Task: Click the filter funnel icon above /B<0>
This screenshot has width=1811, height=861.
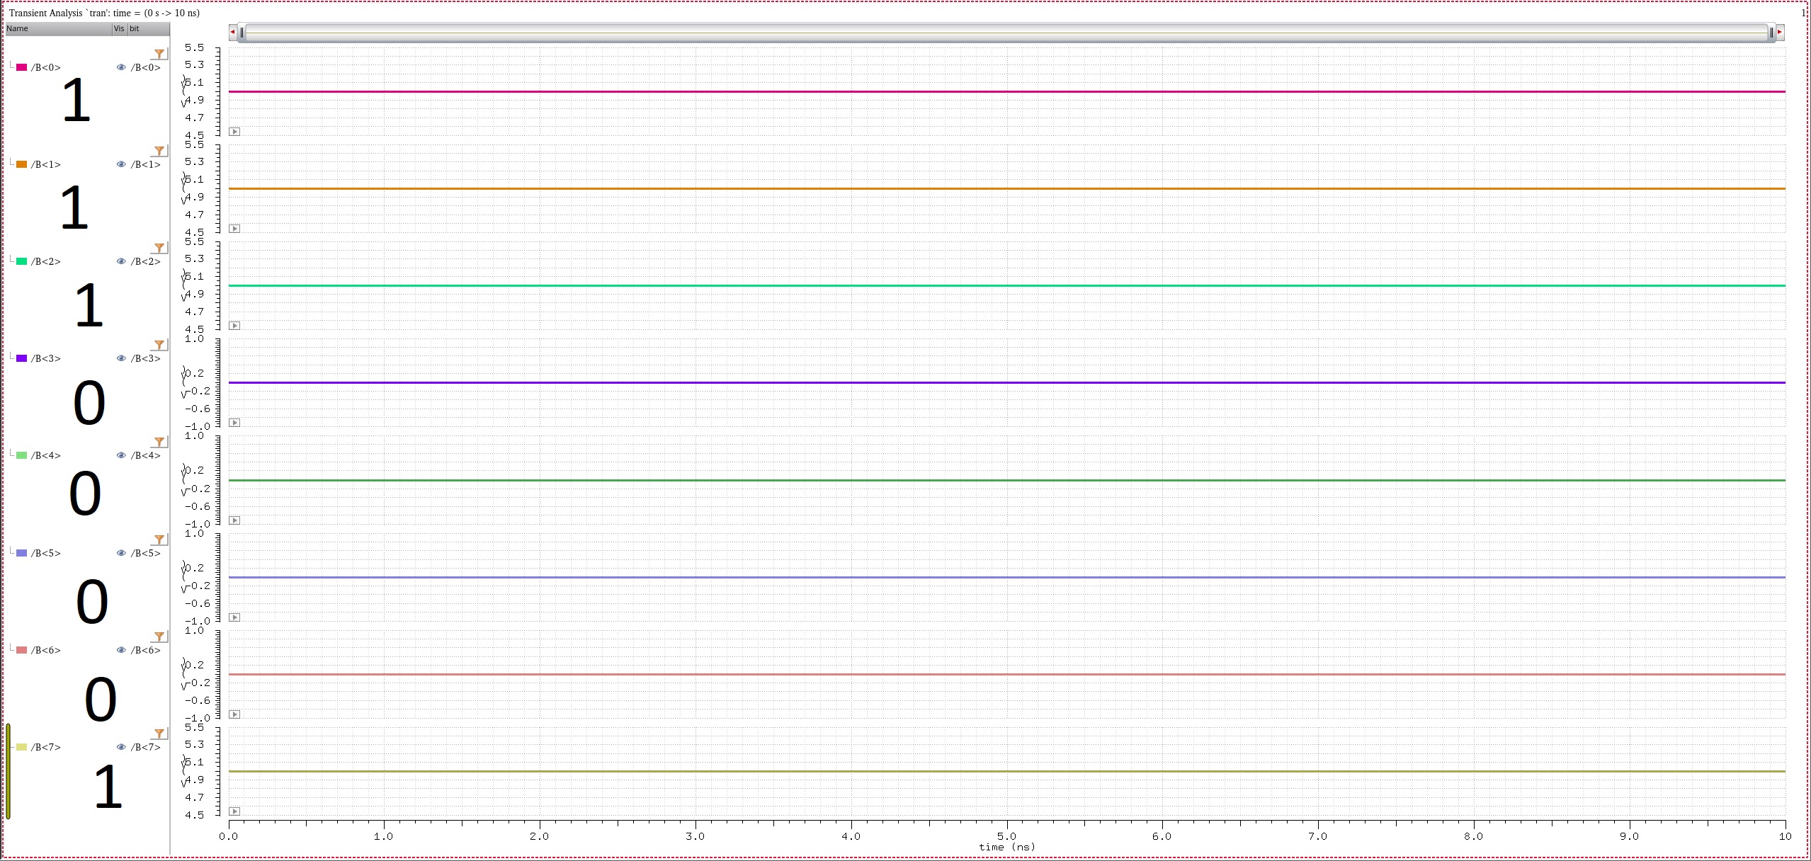Action: [x=159, y=54]
